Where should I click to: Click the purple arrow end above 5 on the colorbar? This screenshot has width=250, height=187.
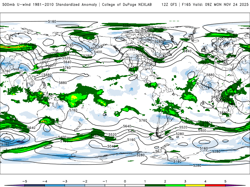tap(235, 185)
